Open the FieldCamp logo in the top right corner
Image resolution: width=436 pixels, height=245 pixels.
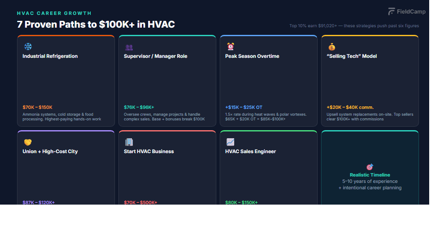406,11
